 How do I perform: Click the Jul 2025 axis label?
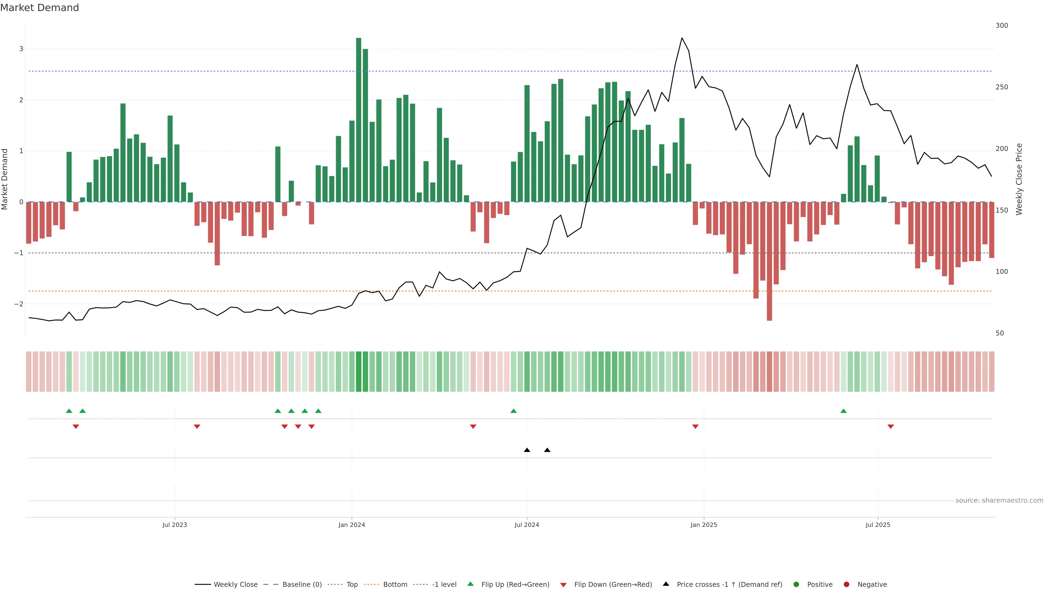[x=878, y=525]
